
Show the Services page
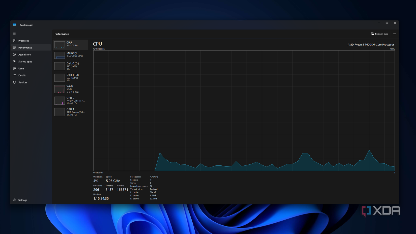tap(31, 82)
